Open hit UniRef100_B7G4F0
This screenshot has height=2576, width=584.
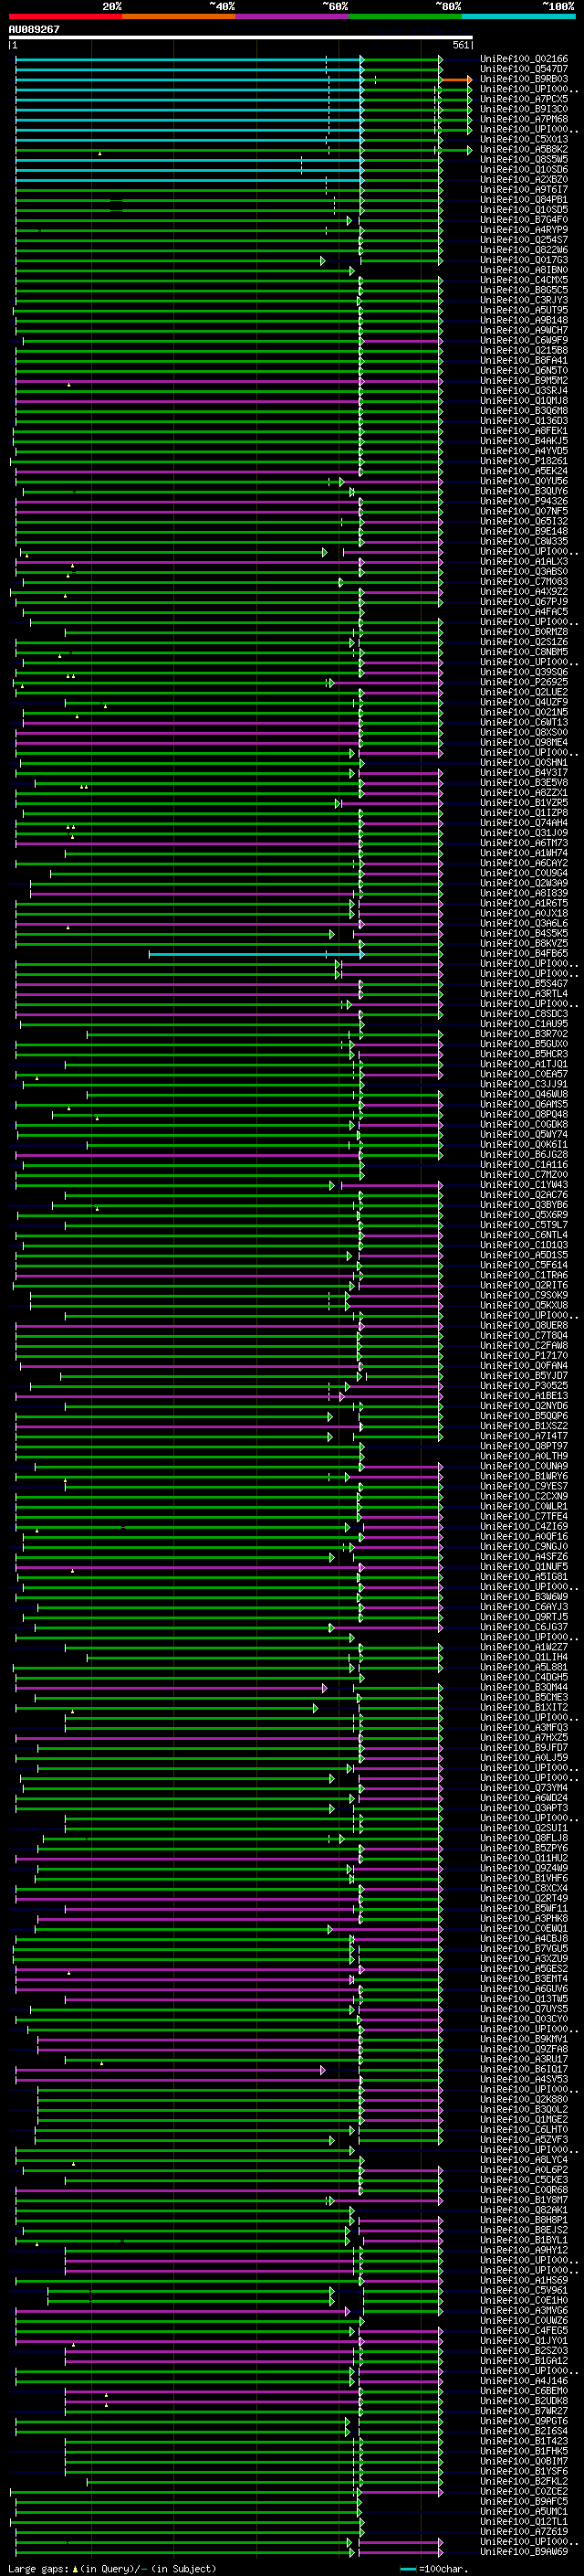[x=524, y=220]
